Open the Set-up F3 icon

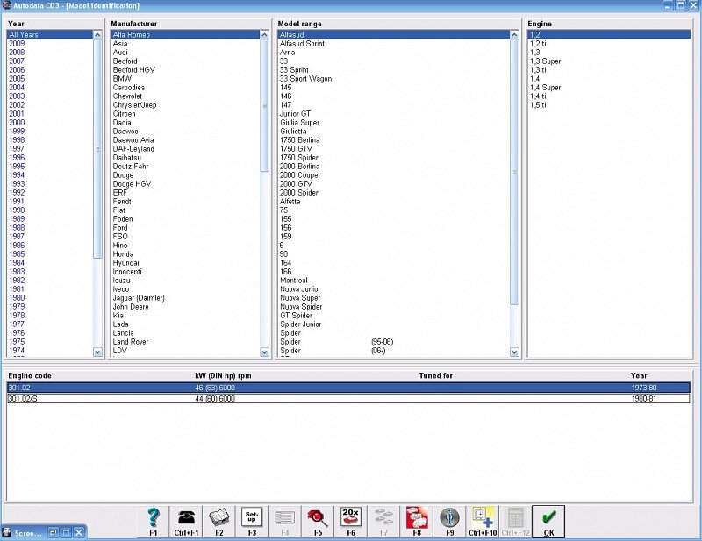[252, 522]
